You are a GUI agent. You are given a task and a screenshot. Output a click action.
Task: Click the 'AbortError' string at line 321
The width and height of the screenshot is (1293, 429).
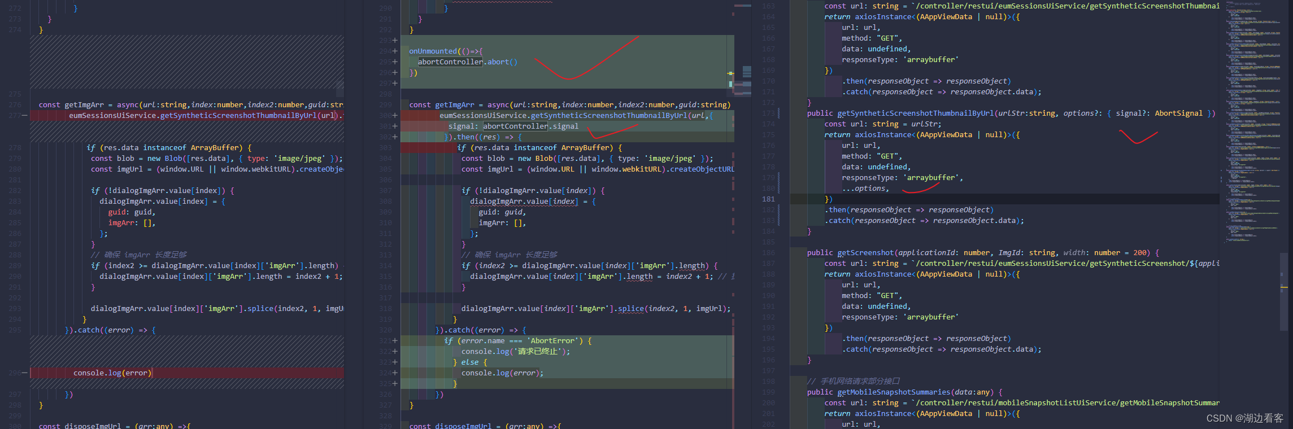[x=553, y=340]
